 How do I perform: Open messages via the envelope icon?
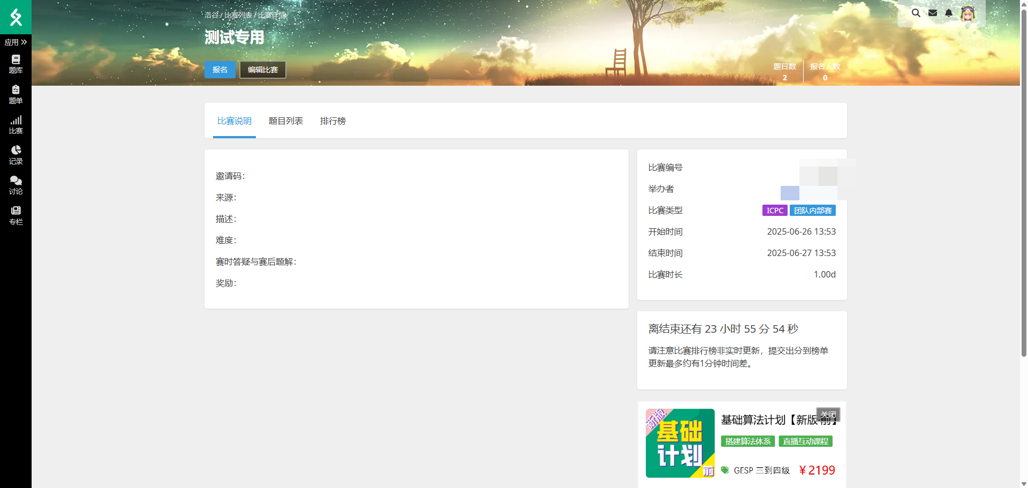pyautogui.click(x=932, y=13)
